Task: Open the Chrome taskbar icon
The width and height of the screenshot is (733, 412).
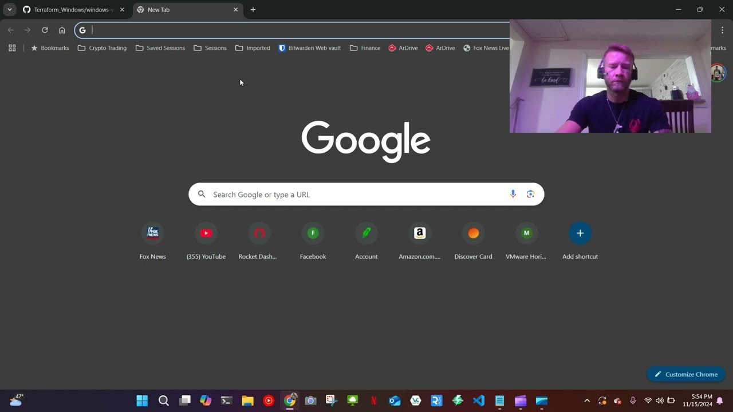Action: pyautogui.click(x=290, y=401)
